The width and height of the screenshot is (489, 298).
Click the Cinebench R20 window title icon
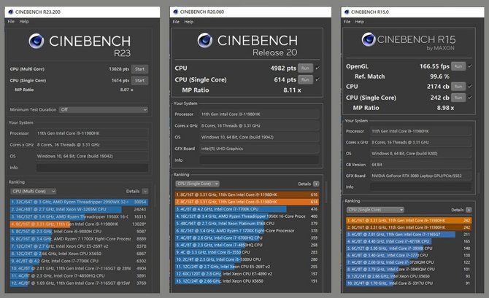point(176,12)
